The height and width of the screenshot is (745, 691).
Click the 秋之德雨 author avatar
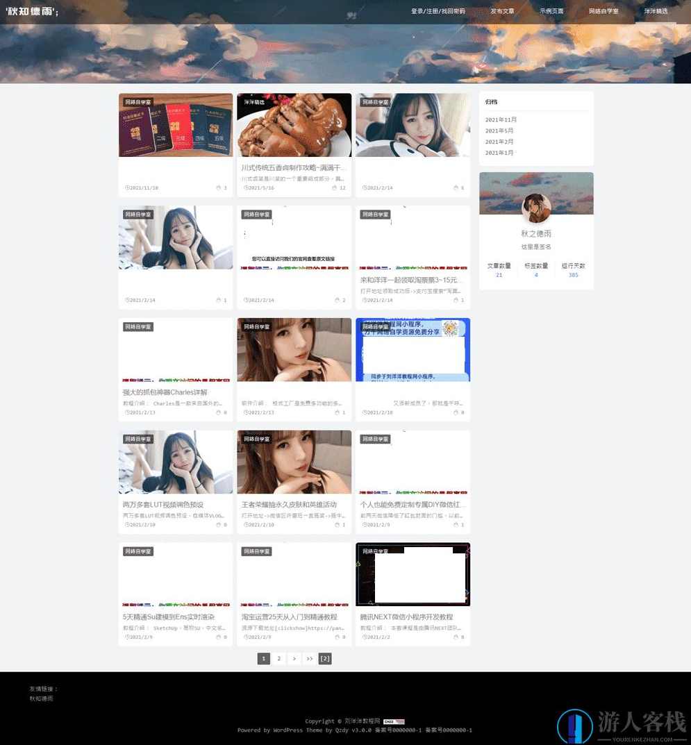536,208
